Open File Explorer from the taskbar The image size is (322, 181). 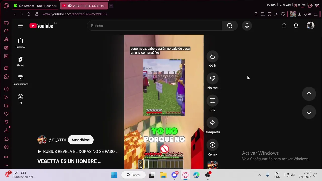click(x=163, y=175)
